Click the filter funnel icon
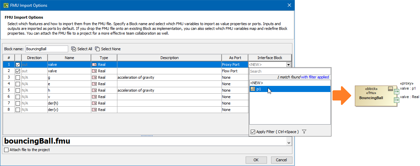The height and width of the screenshot is (166, 420). click(304, 132)
